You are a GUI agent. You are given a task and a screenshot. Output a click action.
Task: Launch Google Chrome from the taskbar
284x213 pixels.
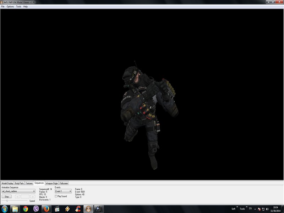point(26,209)
